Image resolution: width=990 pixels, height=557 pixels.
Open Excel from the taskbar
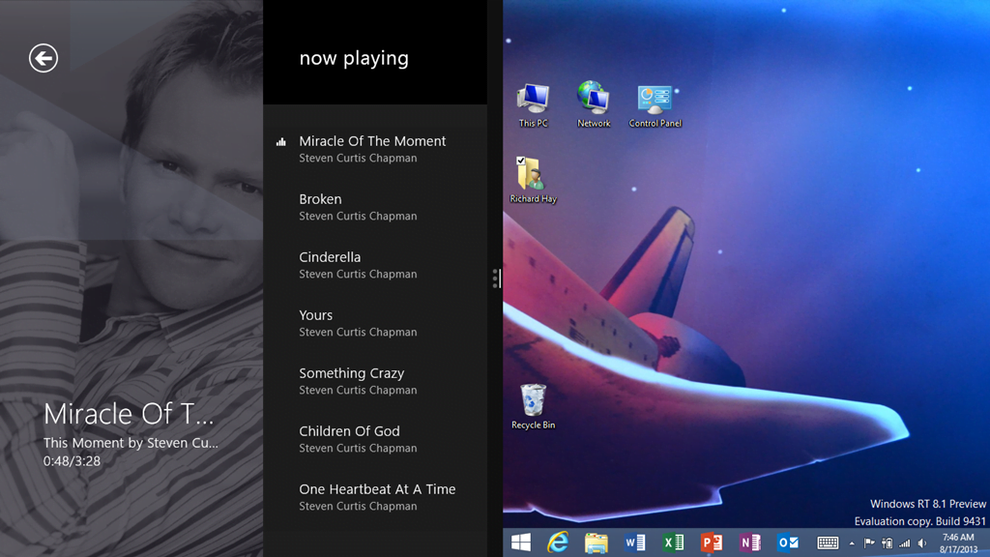coord(673,542)
